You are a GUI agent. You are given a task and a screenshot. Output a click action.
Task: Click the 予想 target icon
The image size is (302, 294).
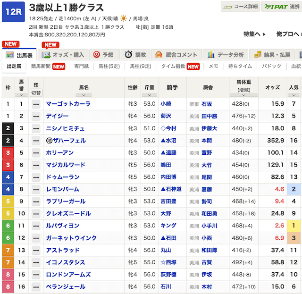coord(96,55)
